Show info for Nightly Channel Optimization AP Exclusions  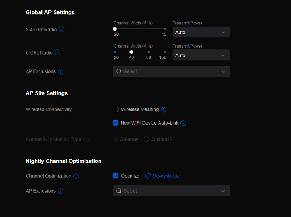point(60,191)
